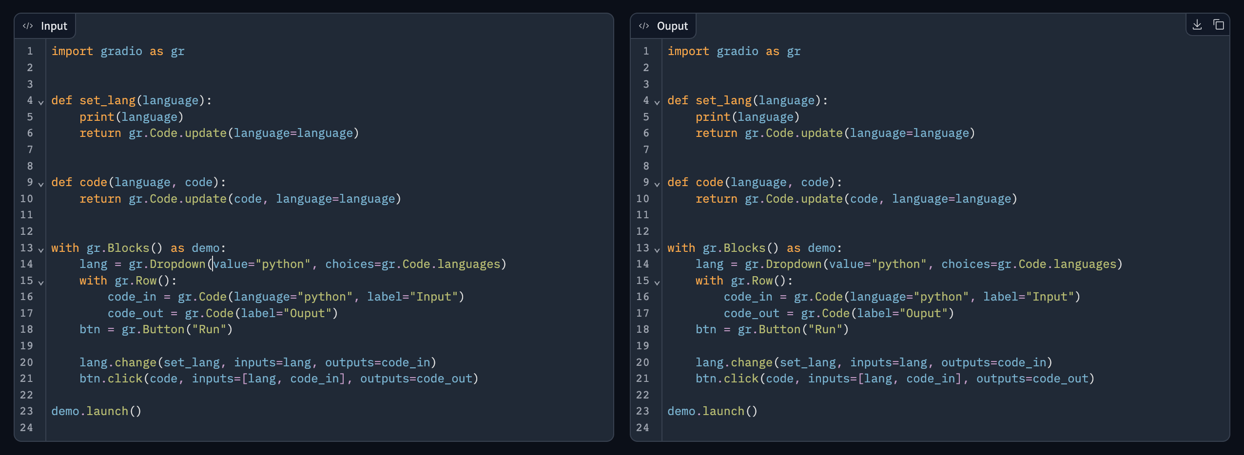Click 'demo.launch()' in Ouput editor

[x=713, y=411]
